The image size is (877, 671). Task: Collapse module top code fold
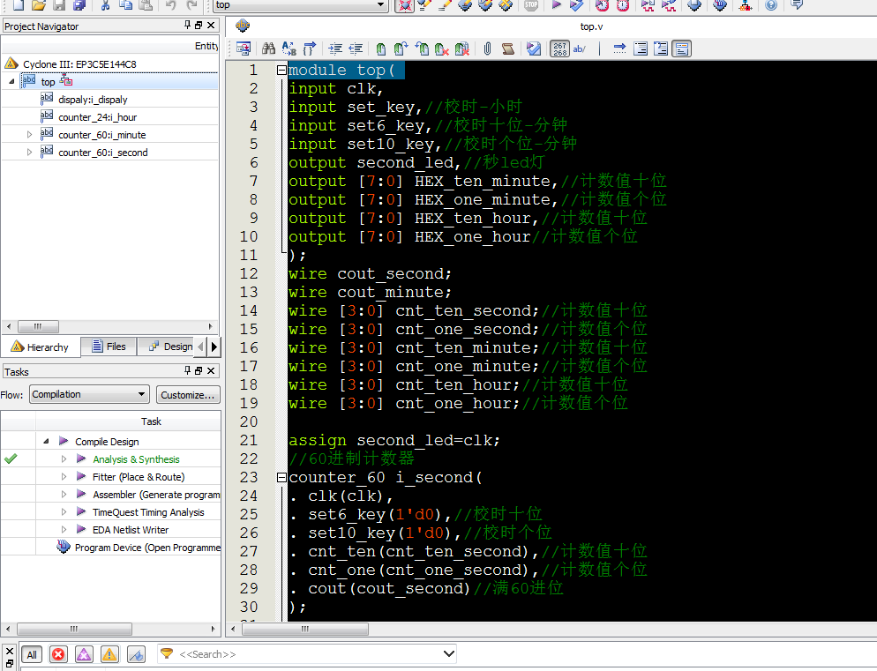coord(281,71)
